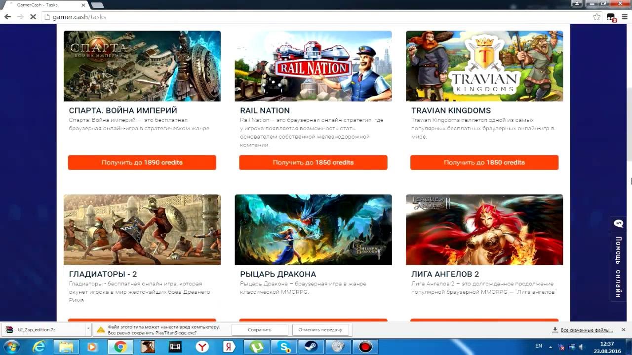Click Получить до 1850 credits under Travian Kingdoms
This screenshot has height=355, width=632.
coord(484,162)
